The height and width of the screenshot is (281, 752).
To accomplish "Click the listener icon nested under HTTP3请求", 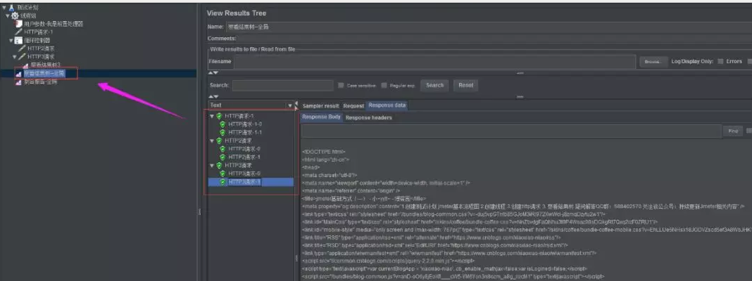I will coord(25,65).
